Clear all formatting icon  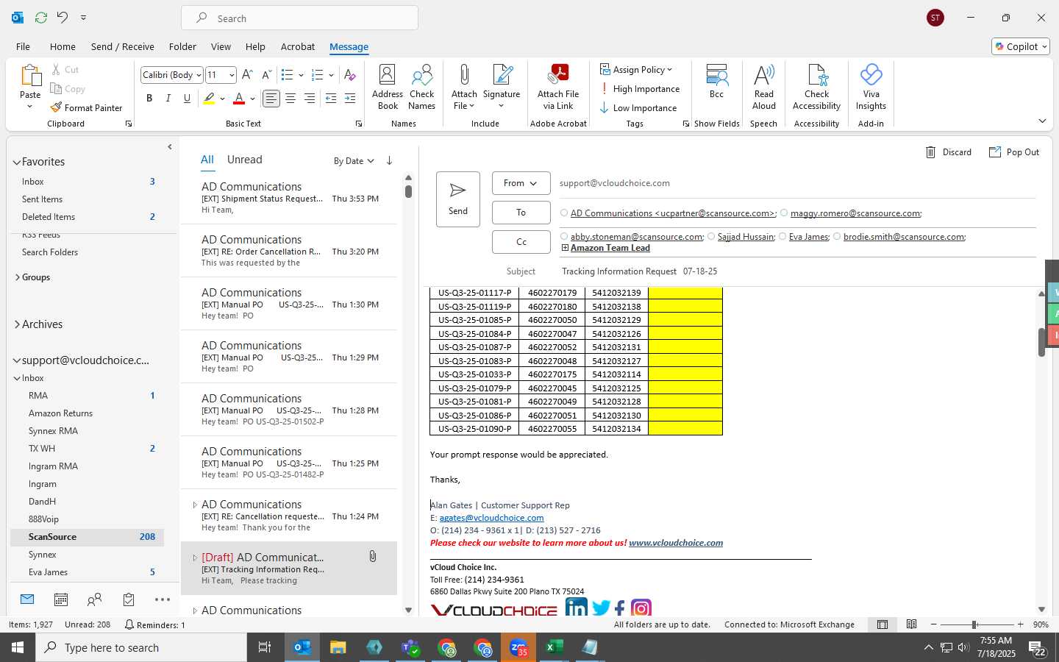[x=349, y=74]
